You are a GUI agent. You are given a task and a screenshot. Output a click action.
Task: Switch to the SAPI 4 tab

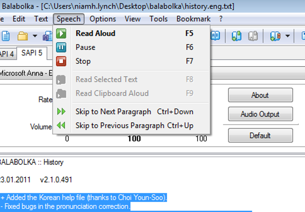pos(7,54)
